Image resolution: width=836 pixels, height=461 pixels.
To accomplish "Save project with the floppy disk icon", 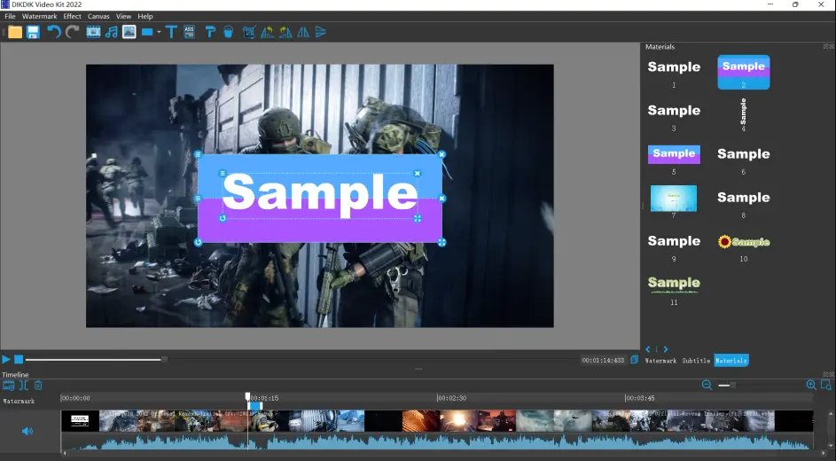I will (x=33, y=32).
